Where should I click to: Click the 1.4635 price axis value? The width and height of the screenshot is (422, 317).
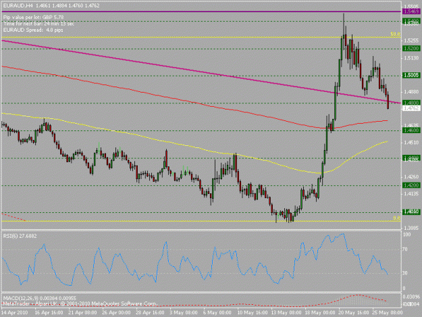[x=411, y=125]
